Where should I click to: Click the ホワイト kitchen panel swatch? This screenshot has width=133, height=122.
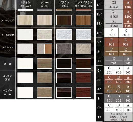point(25,78)
